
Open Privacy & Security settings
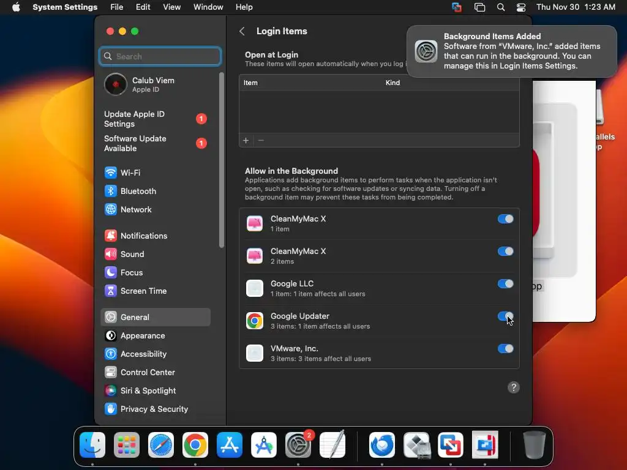pyautogui.click(x=155, y=409)
